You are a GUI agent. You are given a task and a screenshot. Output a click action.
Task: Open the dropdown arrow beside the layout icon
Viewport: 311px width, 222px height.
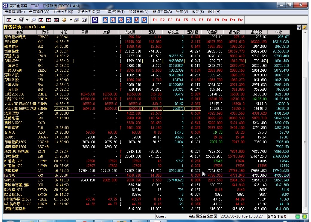[x=15, y=20]
